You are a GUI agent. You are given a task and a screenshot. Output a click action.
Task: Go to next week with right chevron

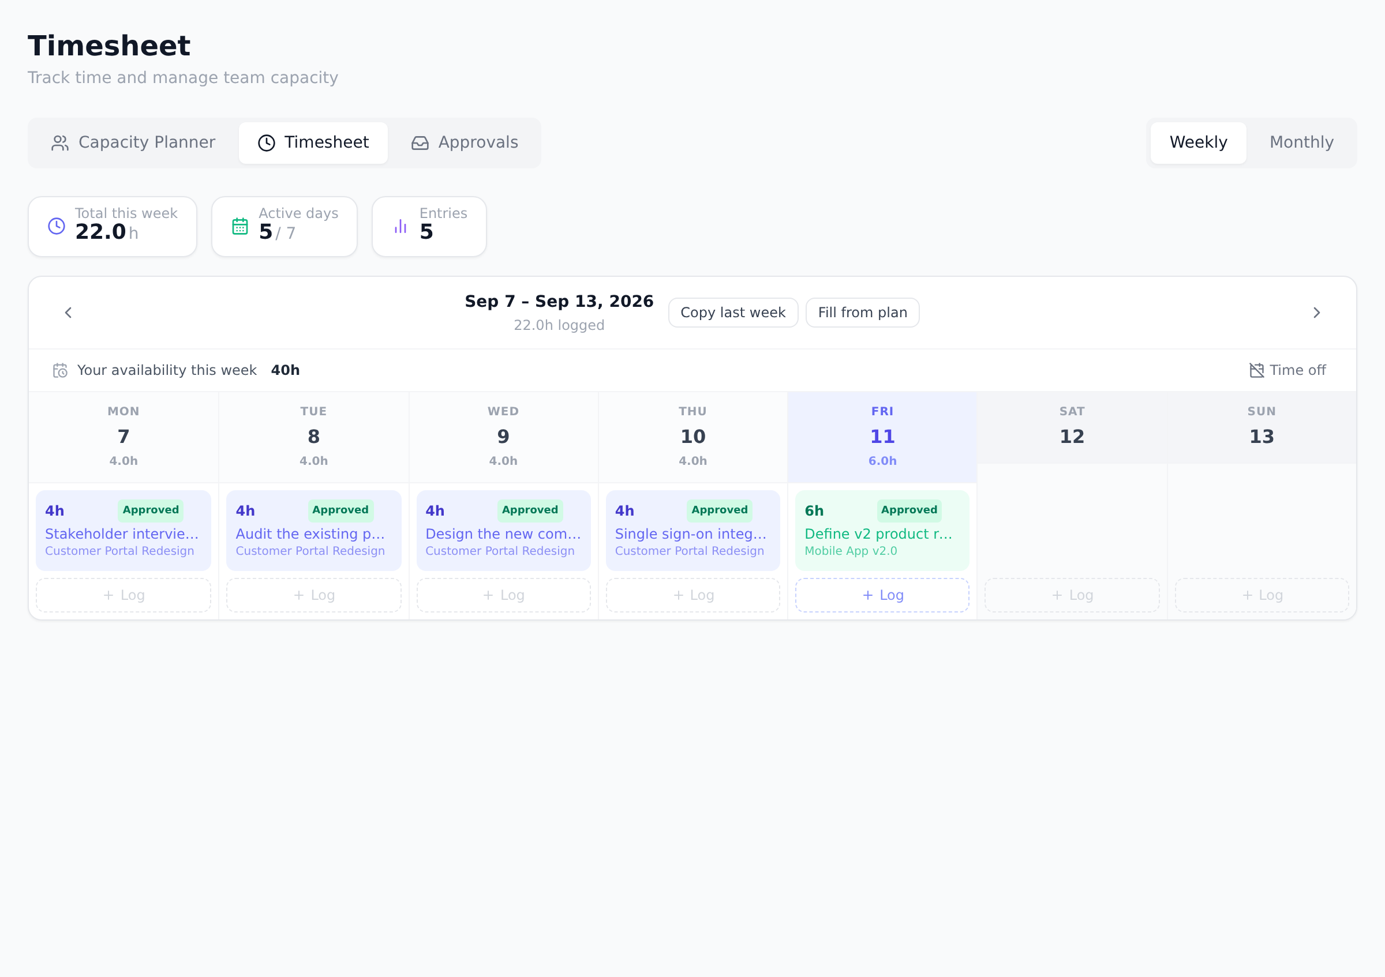tap(1317, 313)
